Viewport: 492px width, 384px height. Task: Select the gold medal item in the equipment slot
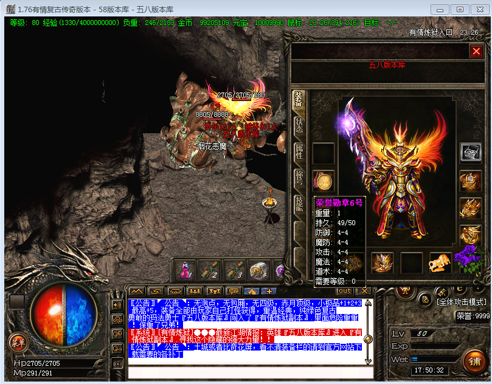324,181
